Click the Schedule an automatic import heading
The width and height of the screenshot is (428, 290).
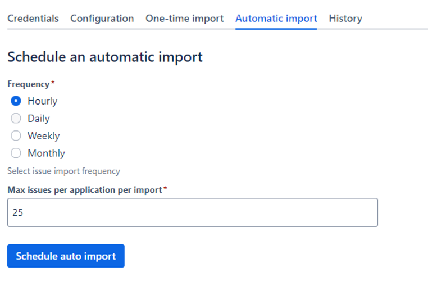pos(104,57)
